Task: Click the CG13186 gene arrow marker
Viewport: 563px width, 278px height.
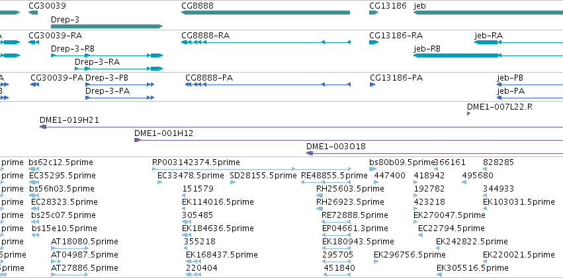Action: (373, 13)
